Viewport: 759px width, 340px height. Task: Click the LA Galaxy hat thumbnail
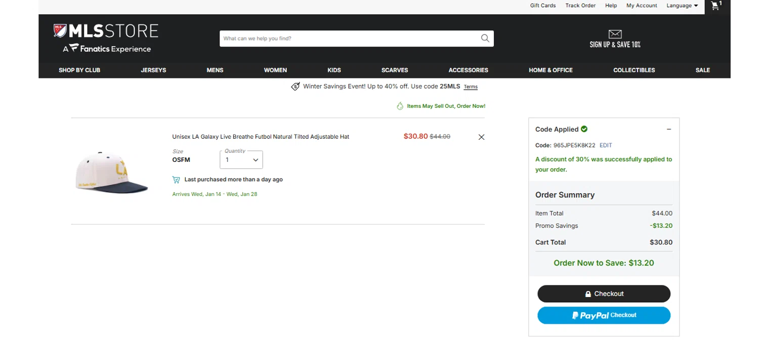point(112,172)
